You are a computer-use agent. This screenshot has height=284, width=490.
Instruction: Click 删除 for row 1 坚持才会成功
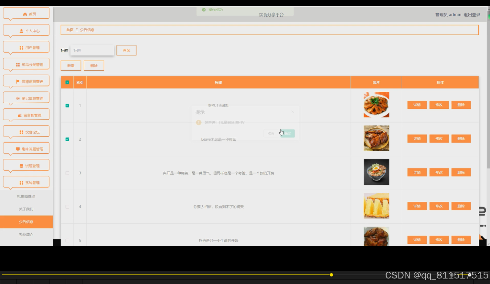[461, 105]
